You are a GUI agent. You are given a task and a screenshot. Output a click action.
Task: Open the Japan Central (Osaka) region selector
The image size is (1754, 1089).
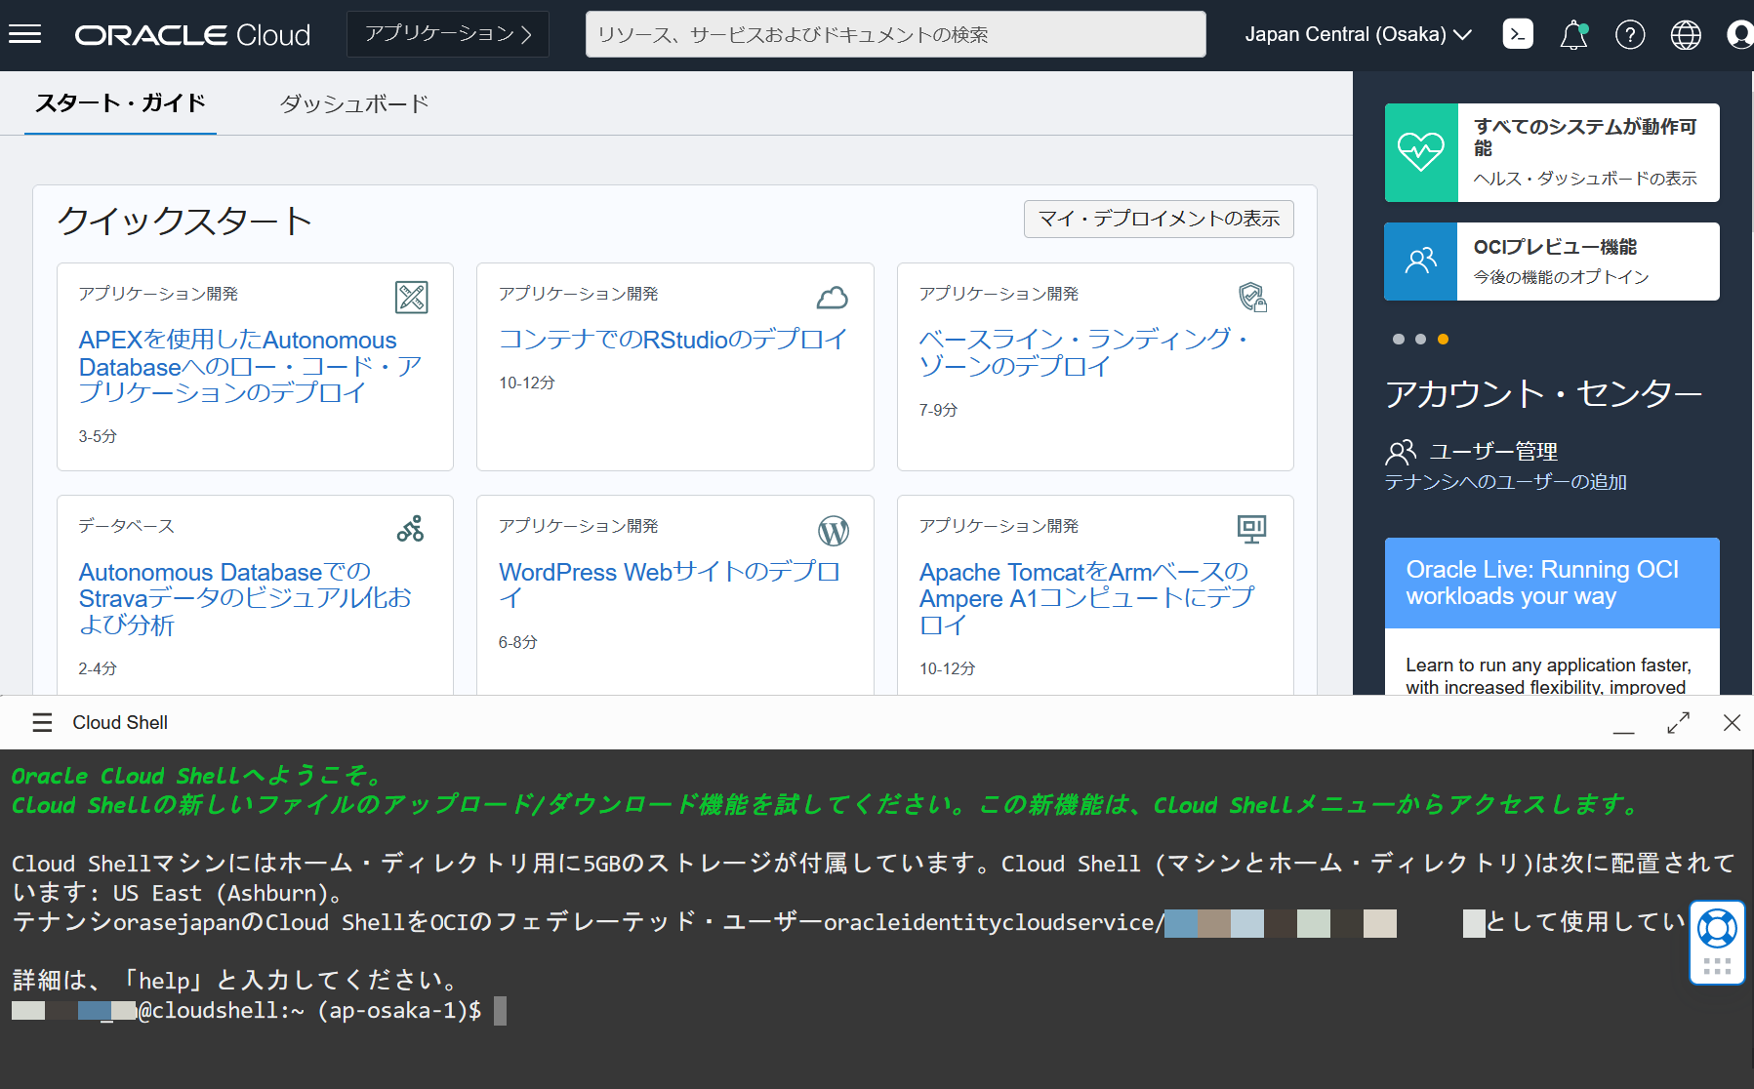[1356, 34]
